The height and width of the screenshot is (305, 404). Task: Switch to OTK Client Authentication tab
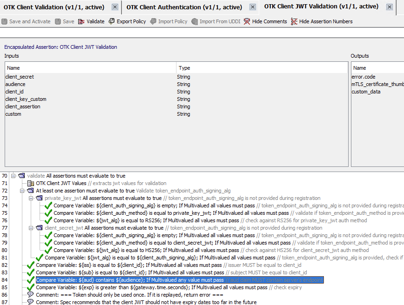coord(184,7)
